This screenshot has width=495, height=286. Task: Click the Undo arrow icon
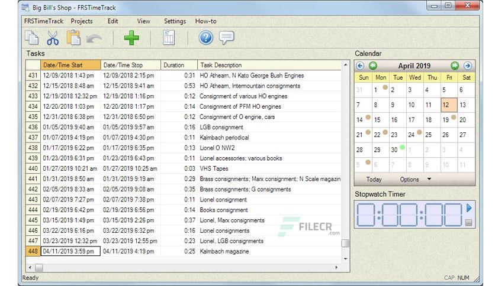coord(94,38)
